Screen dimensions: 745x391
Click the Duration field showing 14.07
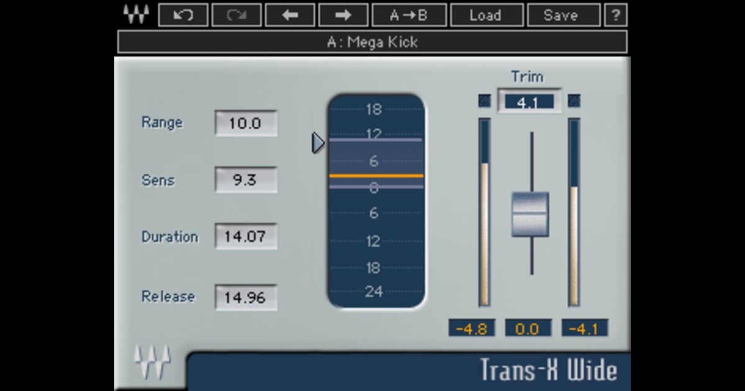246,236
